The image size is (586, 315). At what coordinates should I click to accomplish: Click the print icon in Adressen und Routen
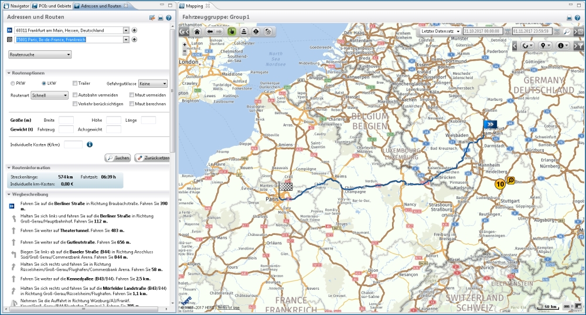pyautogui.click(x=161, y=18)
